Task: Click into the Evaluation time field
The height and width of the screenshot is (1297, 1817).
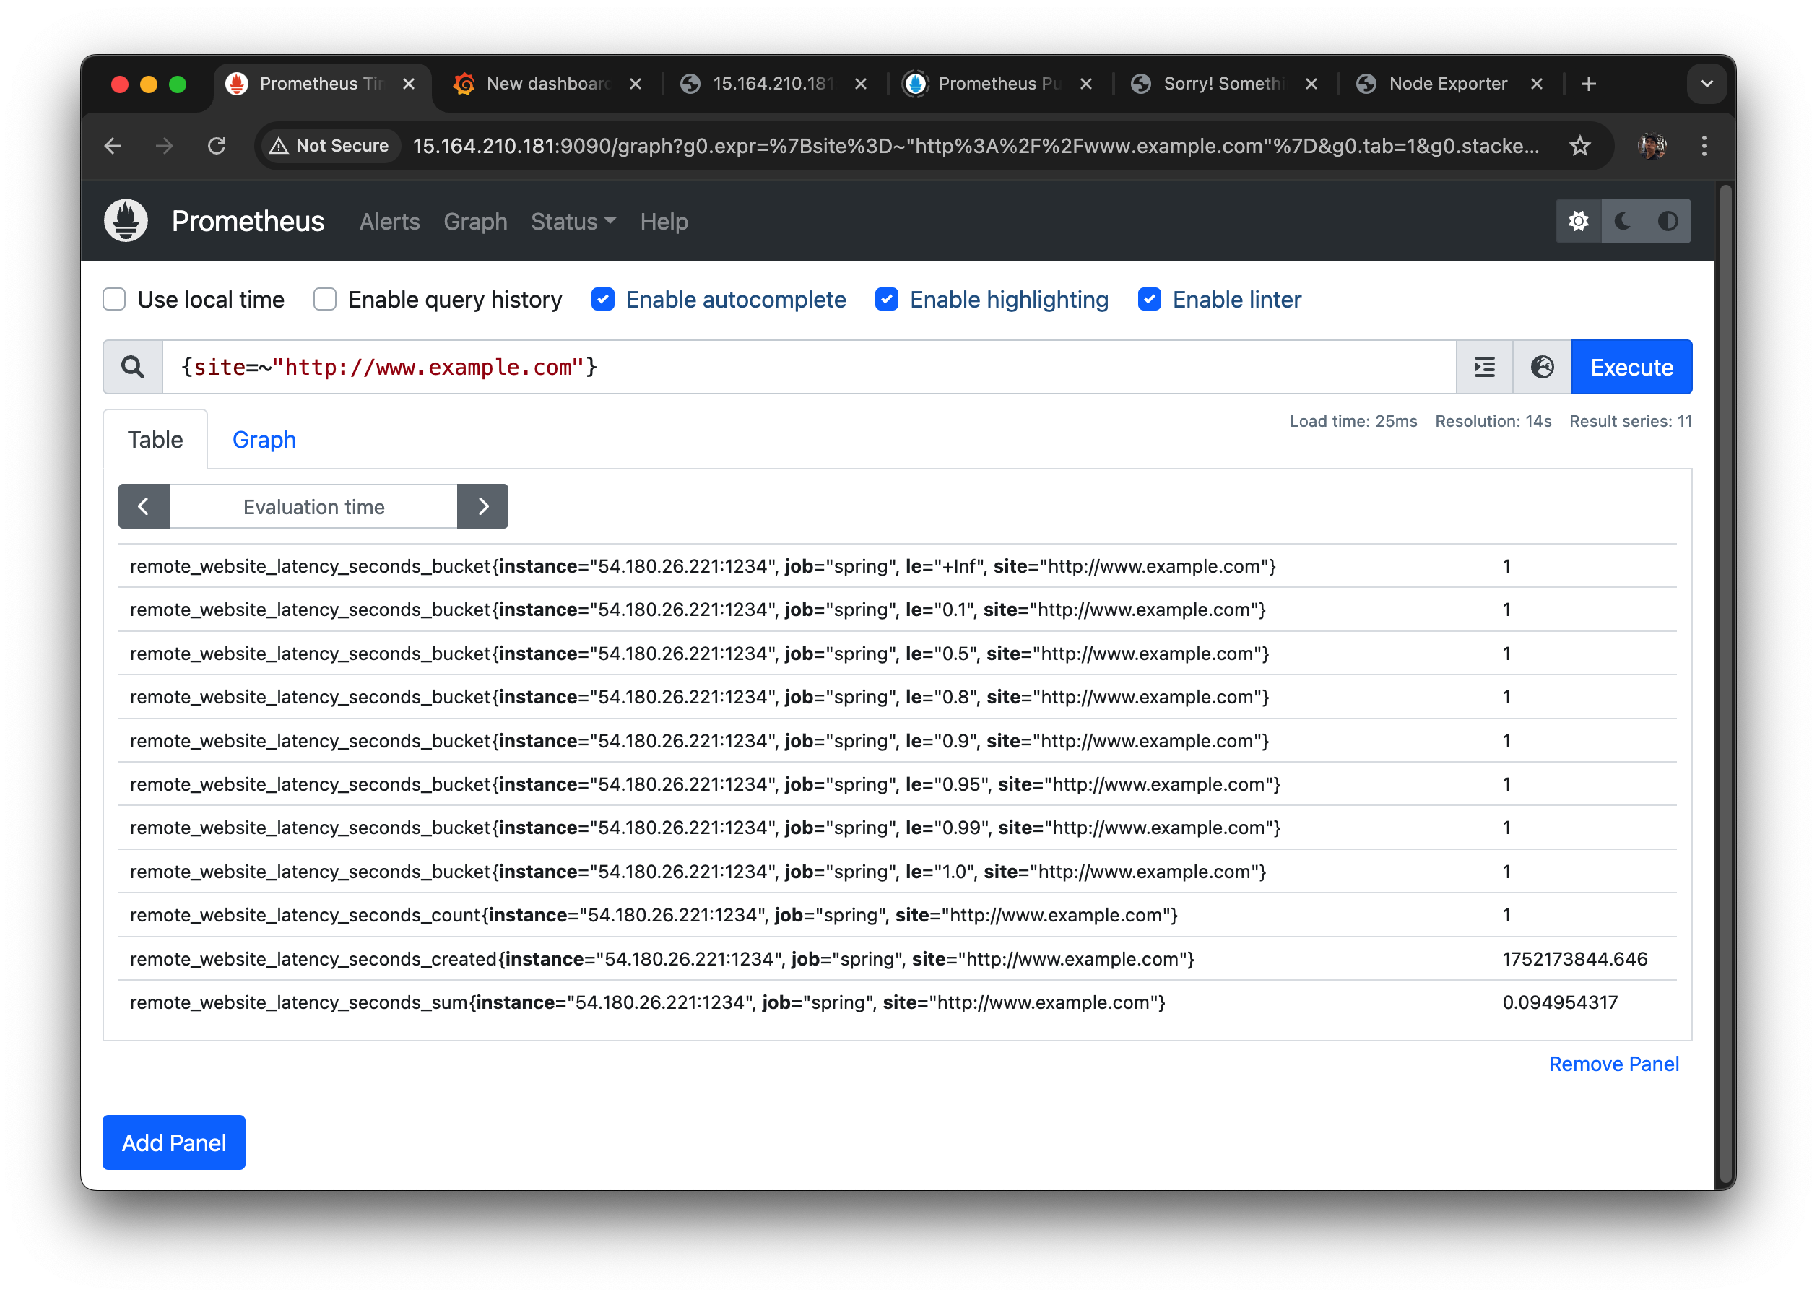Action: [x=313, y=506]
